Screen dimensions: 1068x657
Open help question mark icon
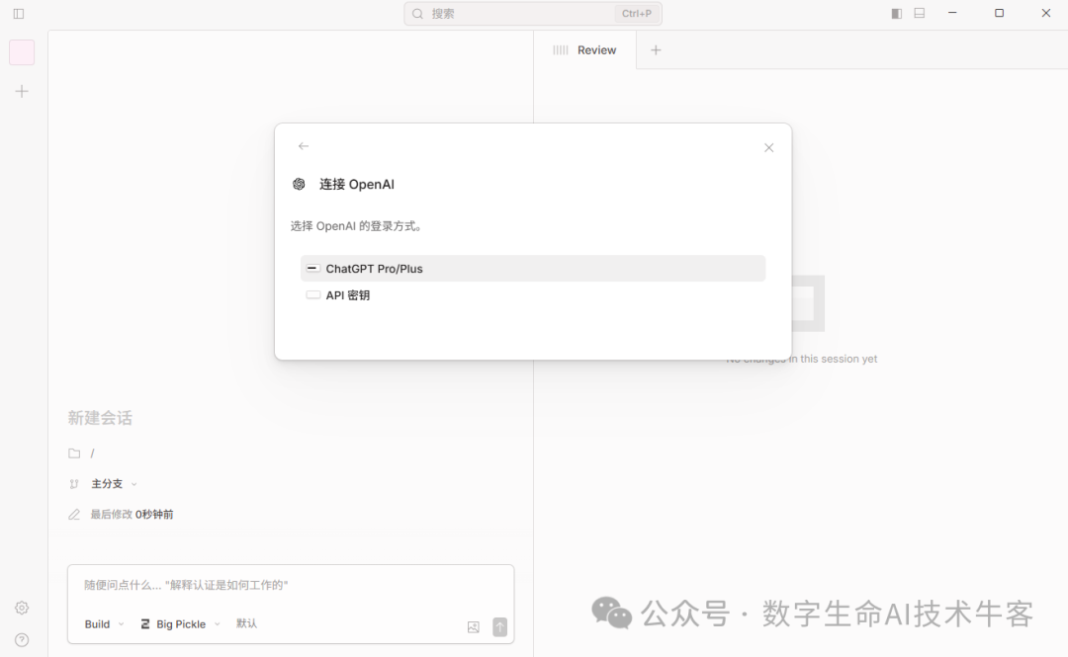[22, 640]
